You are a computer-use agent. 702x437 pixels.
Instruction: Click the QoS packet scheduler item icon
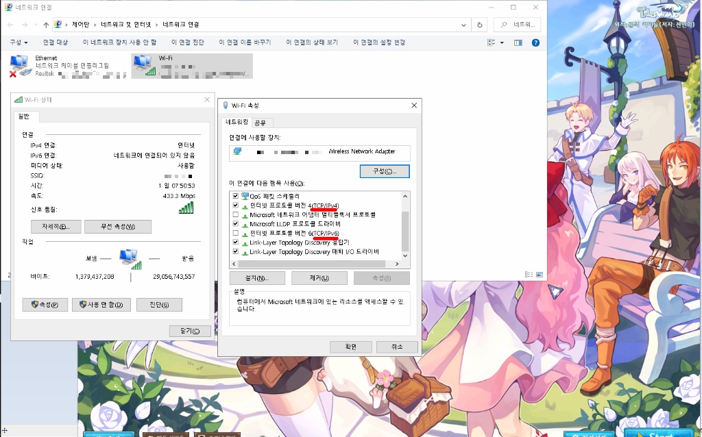click(245, 196)
